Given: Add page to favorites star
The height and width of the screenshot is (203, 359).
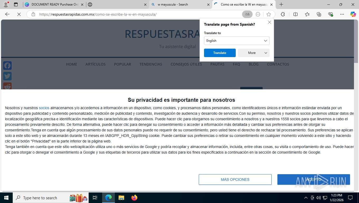Looking at the screenshot, I should [x=269, y=14].
